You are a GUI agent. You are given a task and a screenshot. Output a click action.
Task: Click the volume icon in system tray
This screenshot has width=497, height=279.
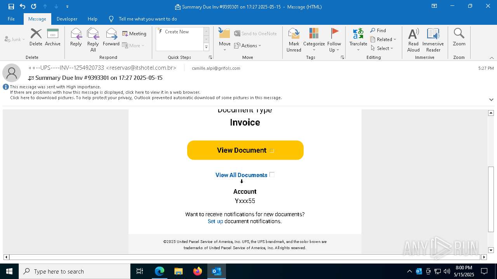[447, 271]
